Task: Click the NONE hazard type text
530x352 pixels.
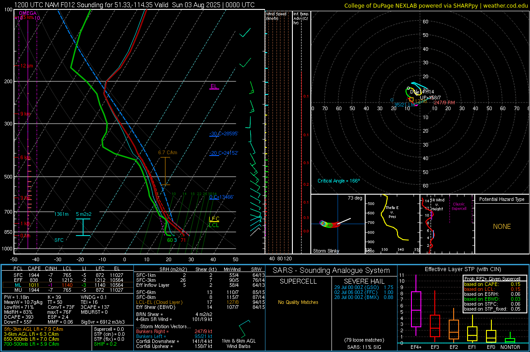Action: 502,227
